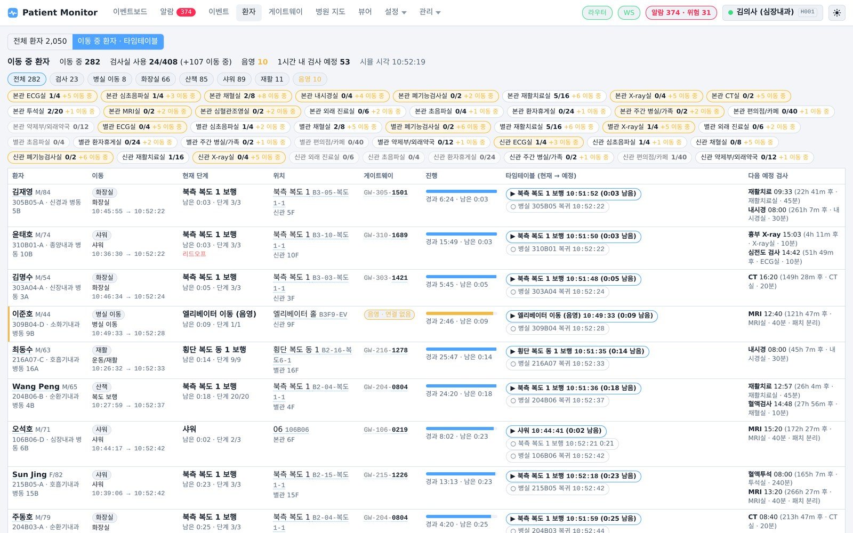This screenshot has height=533, width=853.
Task: Select the 전체 282 filter chip
Action: pyautogui.click(x=27, y=79)
